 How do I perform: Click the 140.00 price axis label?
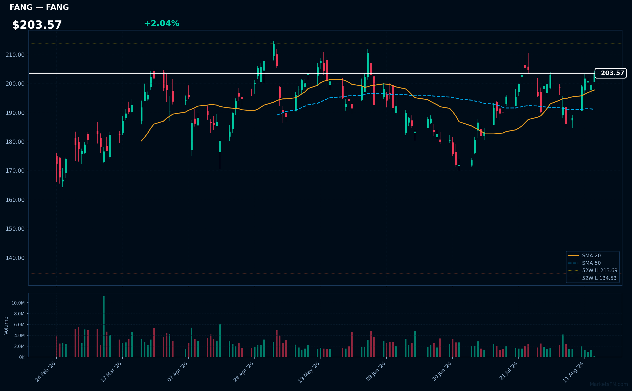(x=15, y=258)
